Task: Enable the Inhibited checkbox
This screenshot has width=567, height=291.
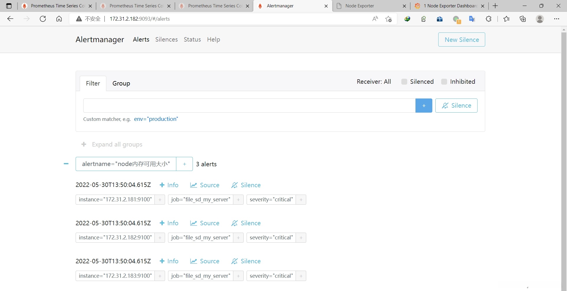Action: [444, 82]
